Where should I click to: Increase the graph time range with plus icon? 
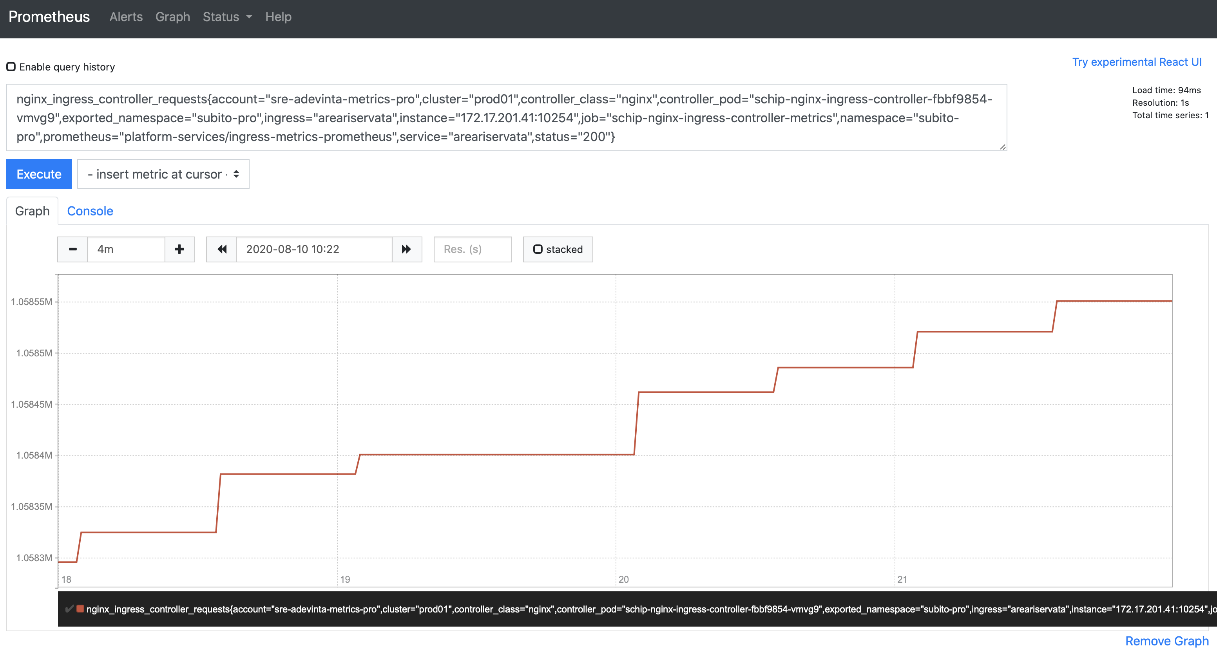[x=179, y=249]
